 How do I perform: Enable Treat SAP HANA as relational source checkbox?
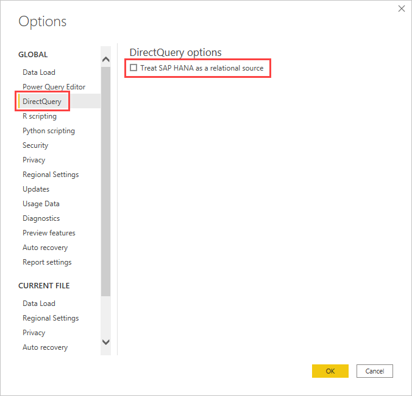[133, 68]
